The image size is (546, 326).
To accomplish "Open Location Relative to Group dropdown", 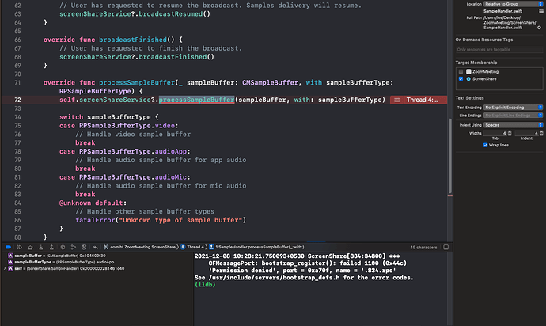I will [513, 4].
